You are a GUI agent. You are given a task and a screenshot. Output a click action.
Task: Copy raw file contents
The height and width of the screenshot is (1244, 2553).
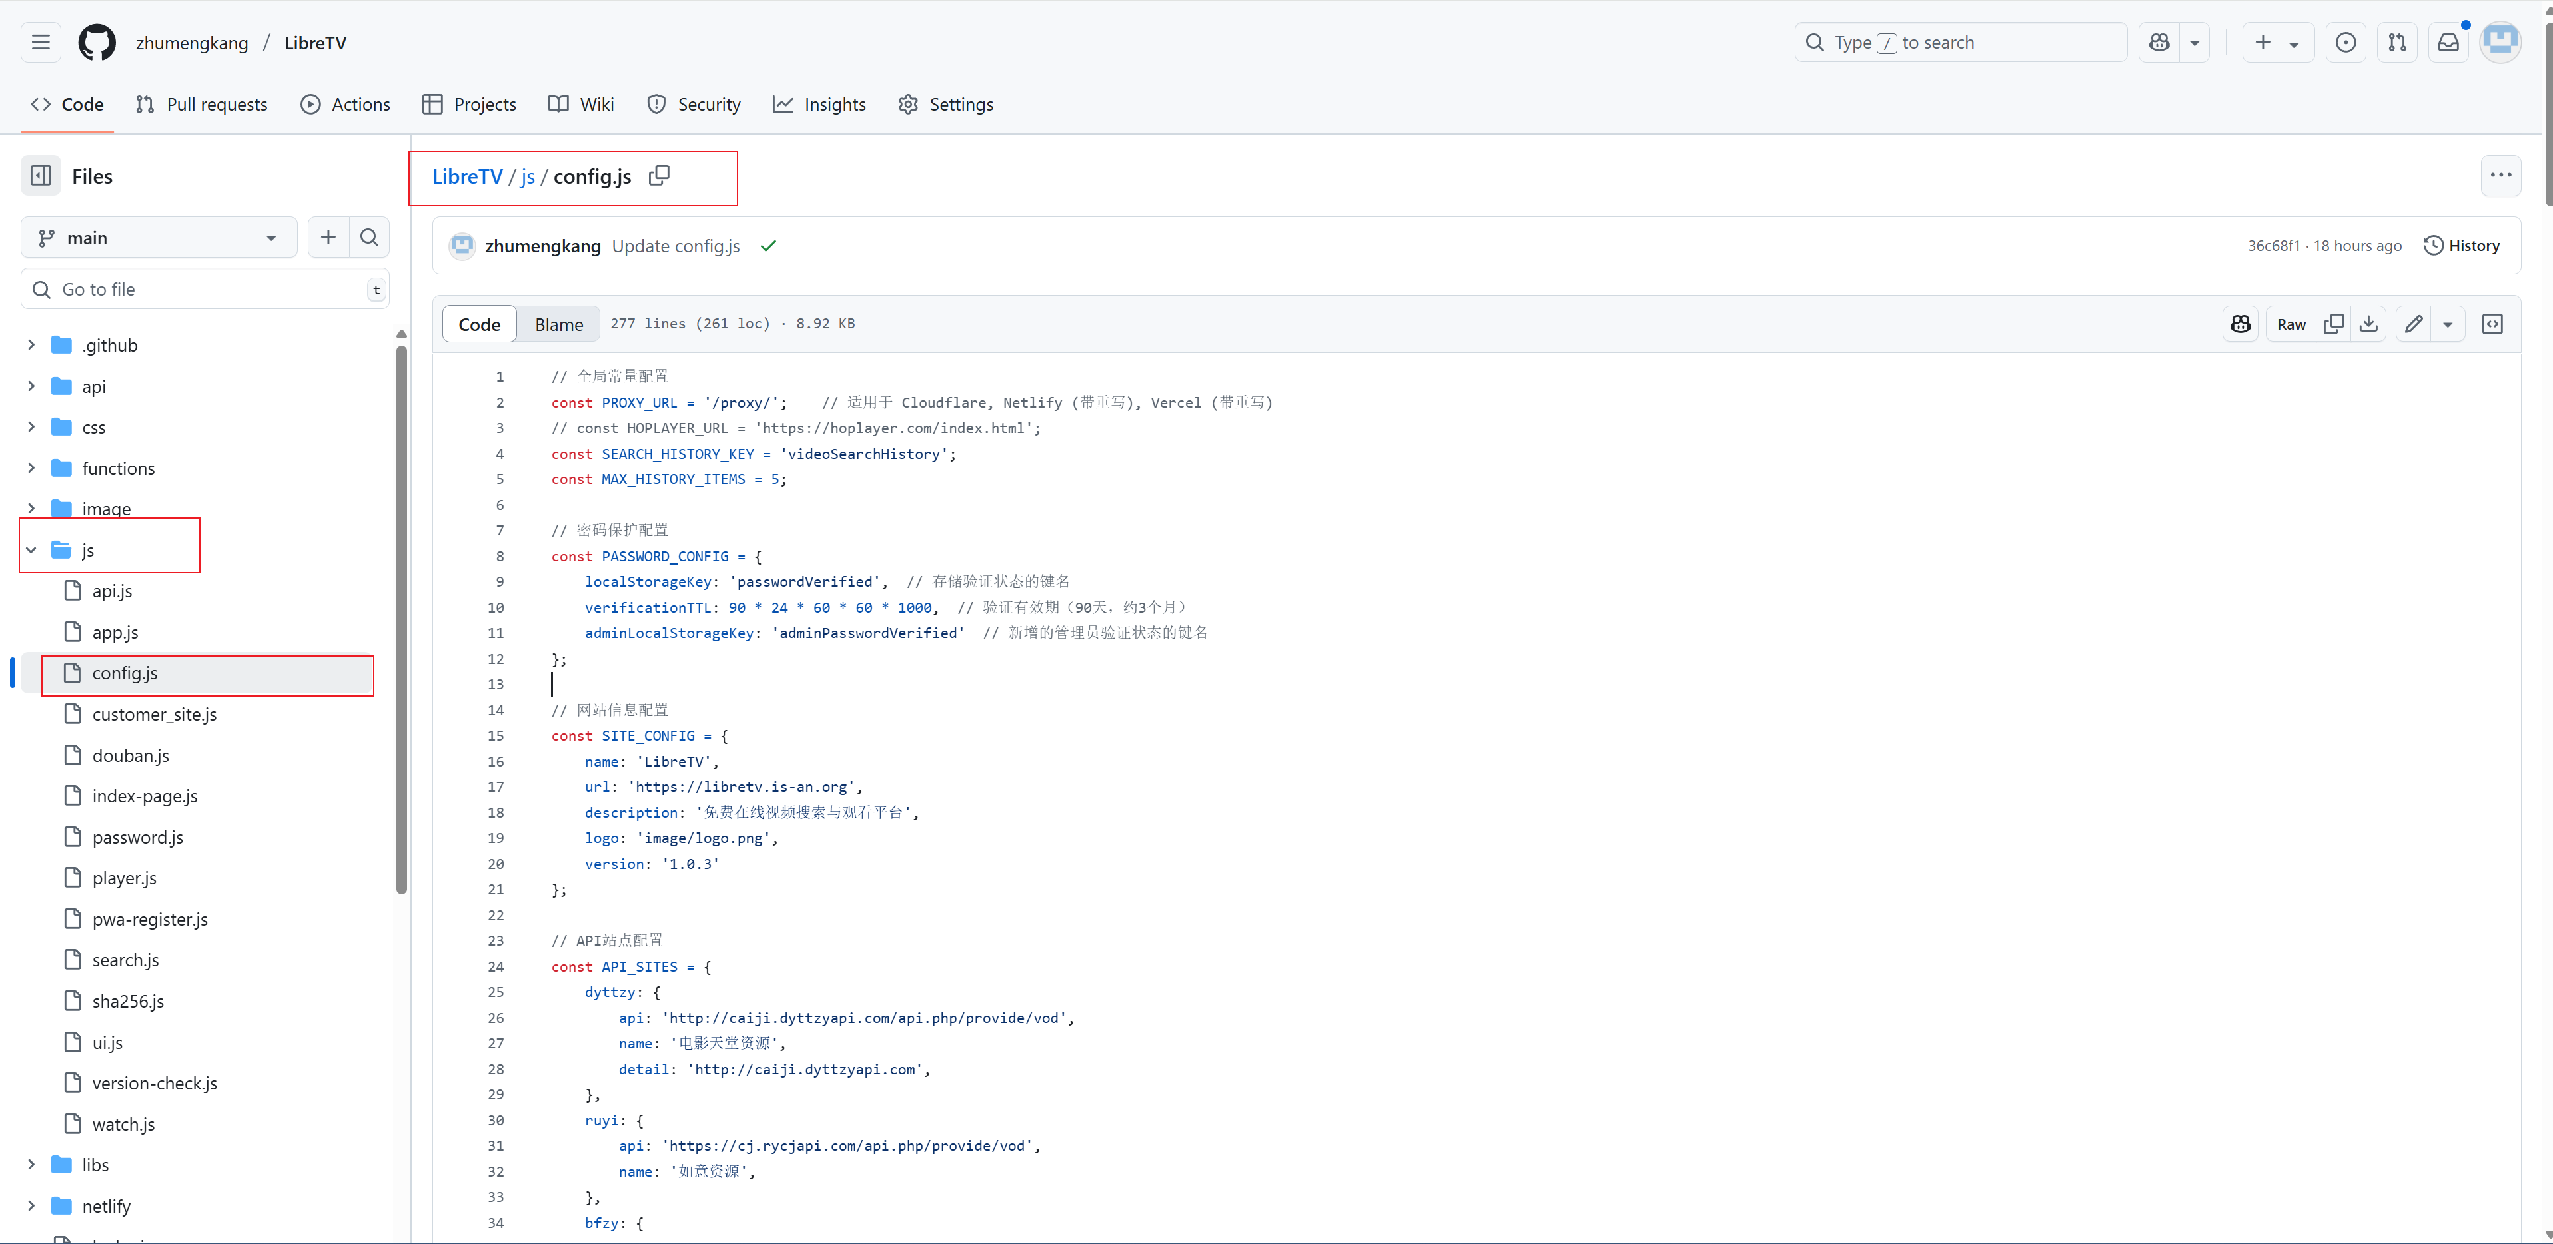pos(2334,324)
